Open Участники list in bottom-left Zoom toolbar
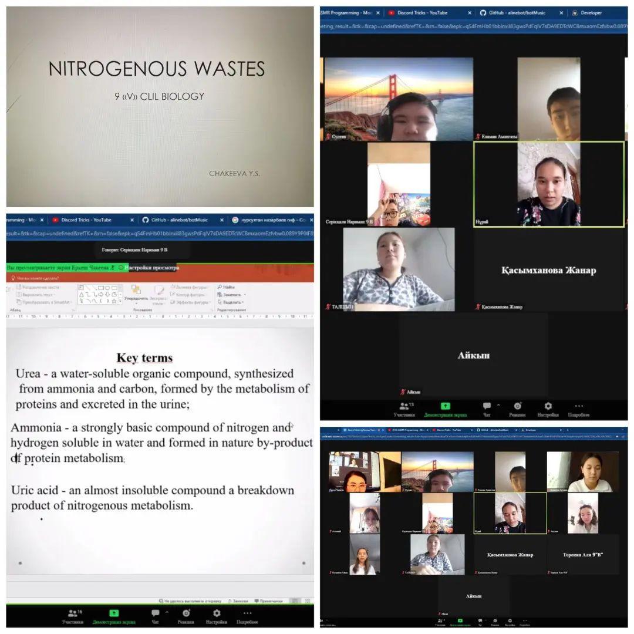Viewport: 634px width, 634px height. (73, 616)
